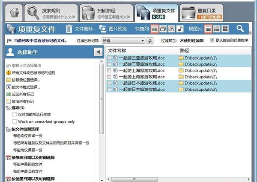This screenshot has height=182, width=257.
Task: Select the picture quick-column icon
Action: pyautogui.click(x=171, y=29)
